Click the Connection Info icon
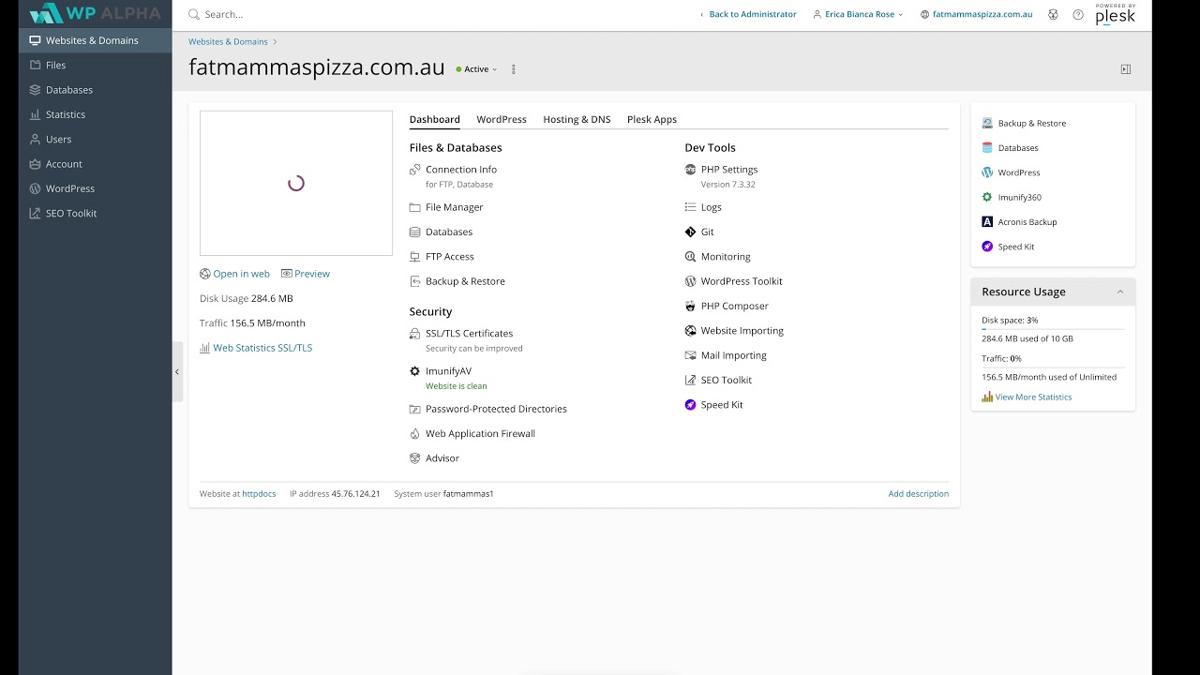Image resolution: width=1200 pixels, height=675 pixels. [x=414, y=170]
